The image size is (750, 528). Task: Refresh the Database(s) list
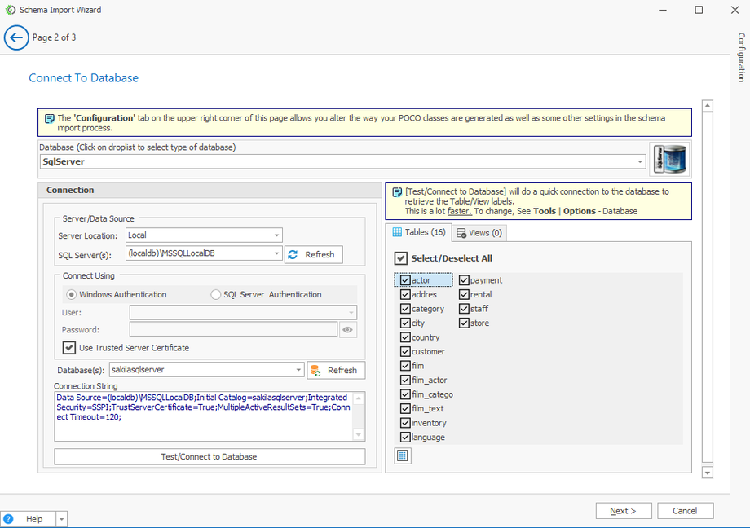tap(335, 370)
